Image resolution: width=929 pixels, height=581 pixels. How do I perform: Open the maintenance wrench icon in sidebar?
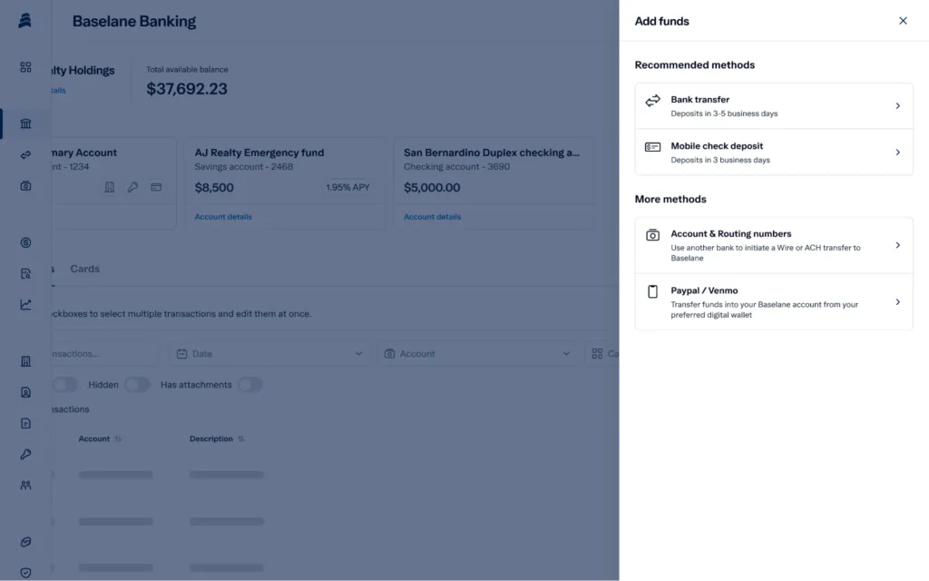[25, 454]
